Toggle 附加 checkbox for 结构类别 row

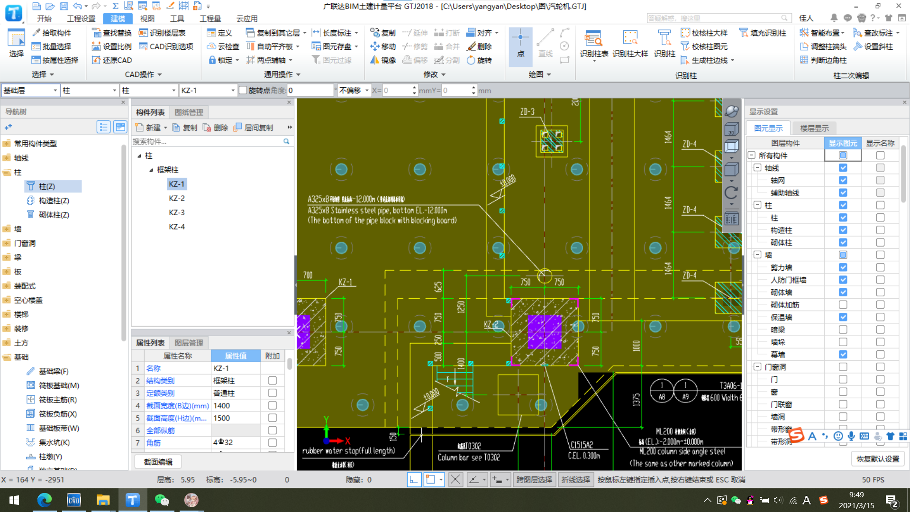pyautogui.click(x=272, y=380)
